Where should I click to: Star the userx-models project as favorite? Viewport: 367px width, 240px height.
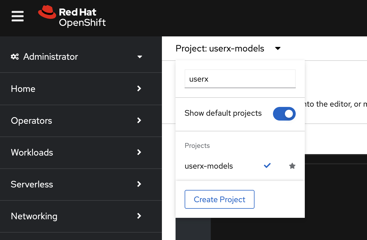coord(292,166)
